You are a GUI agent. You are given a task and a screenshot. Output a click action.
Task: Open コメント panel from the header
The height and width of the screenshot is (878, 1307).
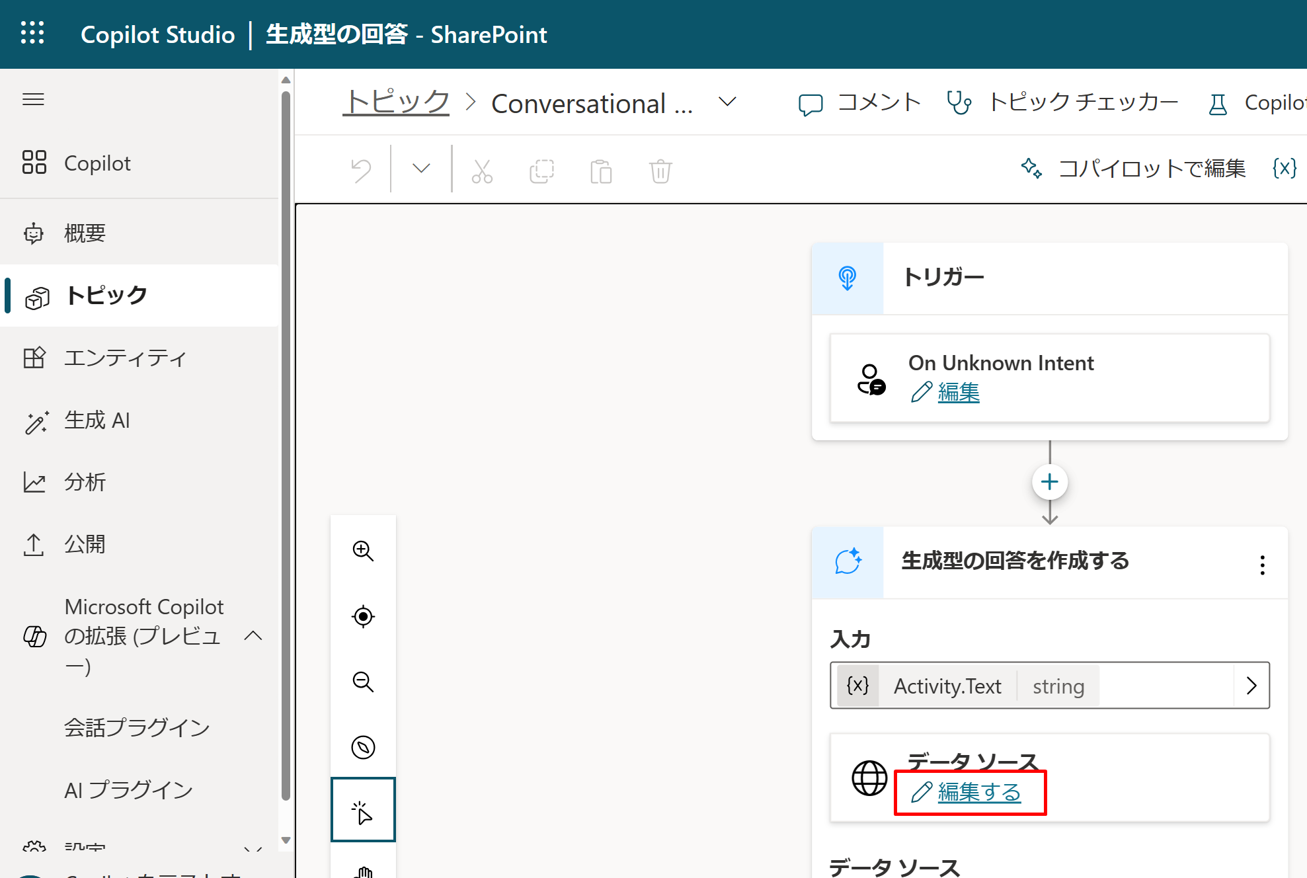coord(859,102)
